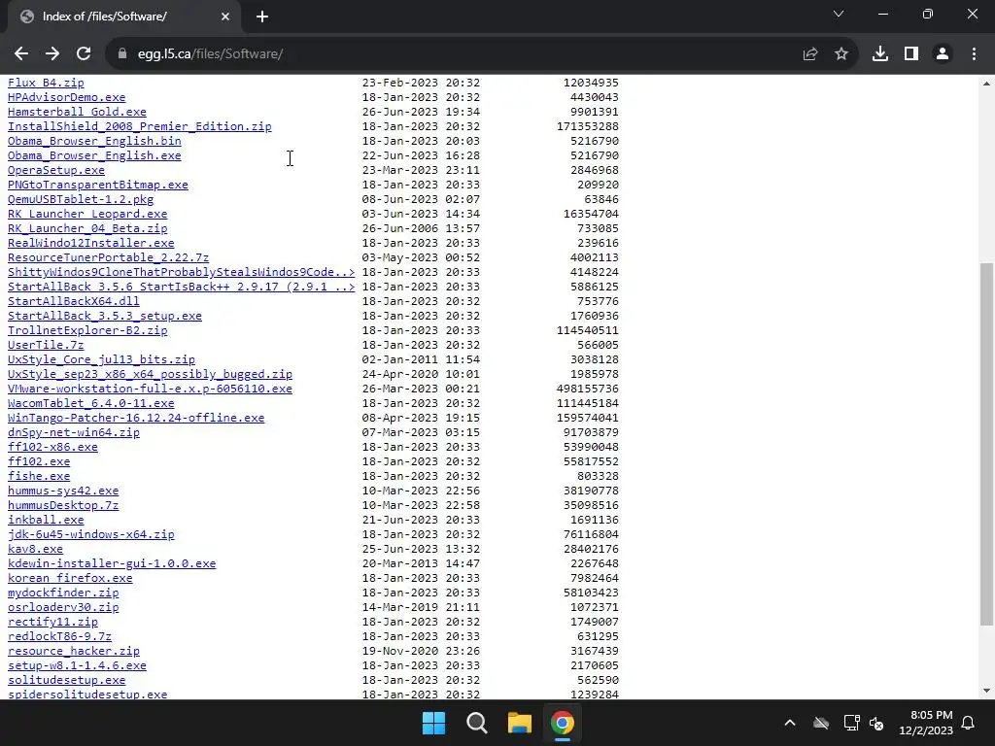Open the Chrome profile menu
This screenshot has height=746, width=995.
943,54
